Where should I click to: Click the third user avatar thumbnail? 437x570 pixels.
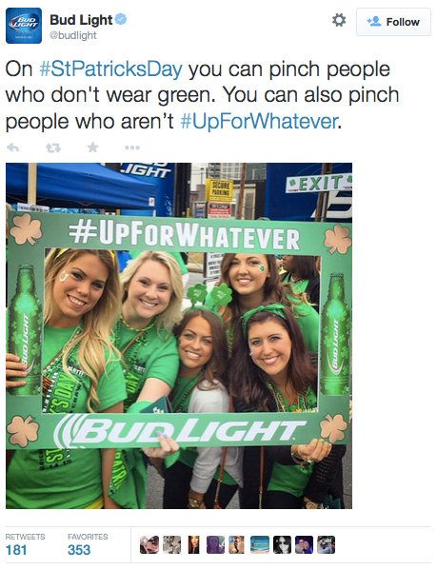(x=194, y=544)
